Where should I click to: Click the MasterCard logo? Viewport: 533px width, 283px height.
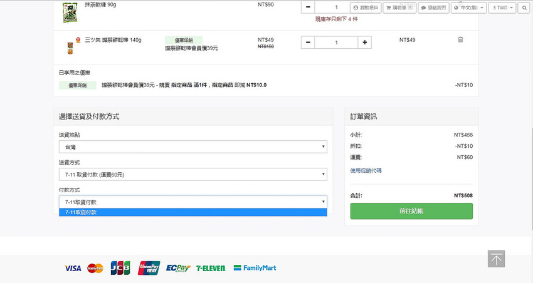(95, 268)
